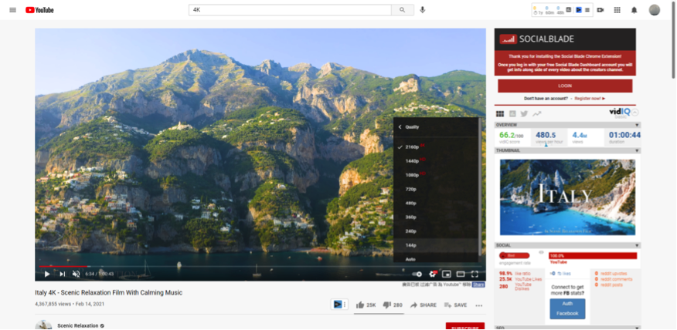Toggle fullscreen mode on the player
677x330 pixels.
coord(475,274)
